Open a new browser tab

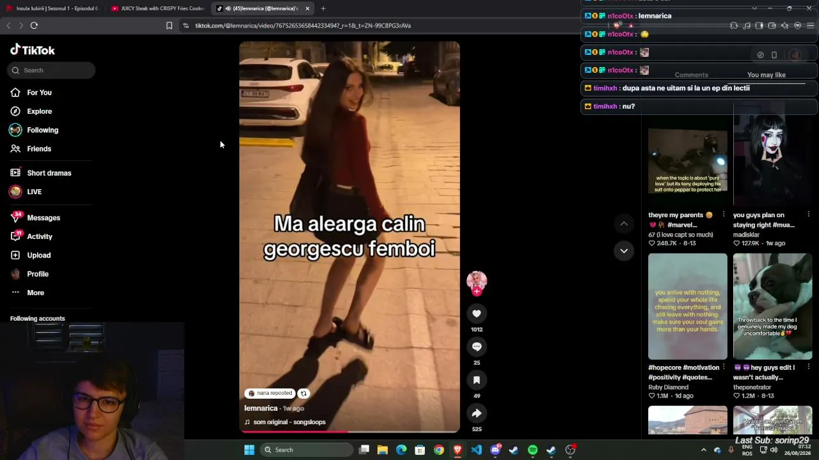coord(323,8)
